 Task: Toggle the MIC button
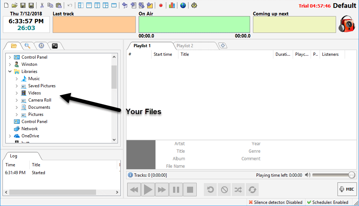(347, 189)
